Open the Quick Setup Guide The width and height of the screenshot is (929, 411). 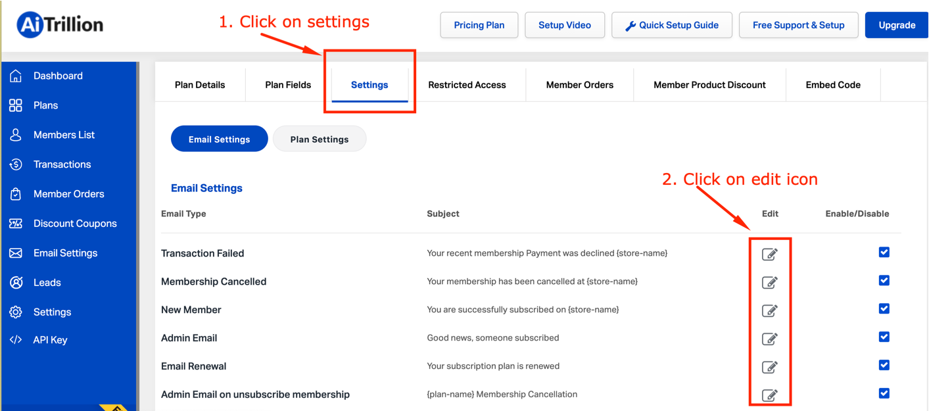[x=672, y=25]
